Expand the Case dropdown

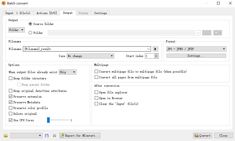[90, 56]
